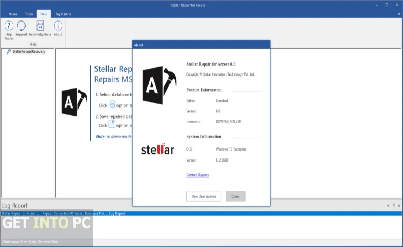The width and height of the screenshot is (403, 247).
Task: Click the Access hammer logo on main page
Action: coord(75,102)
